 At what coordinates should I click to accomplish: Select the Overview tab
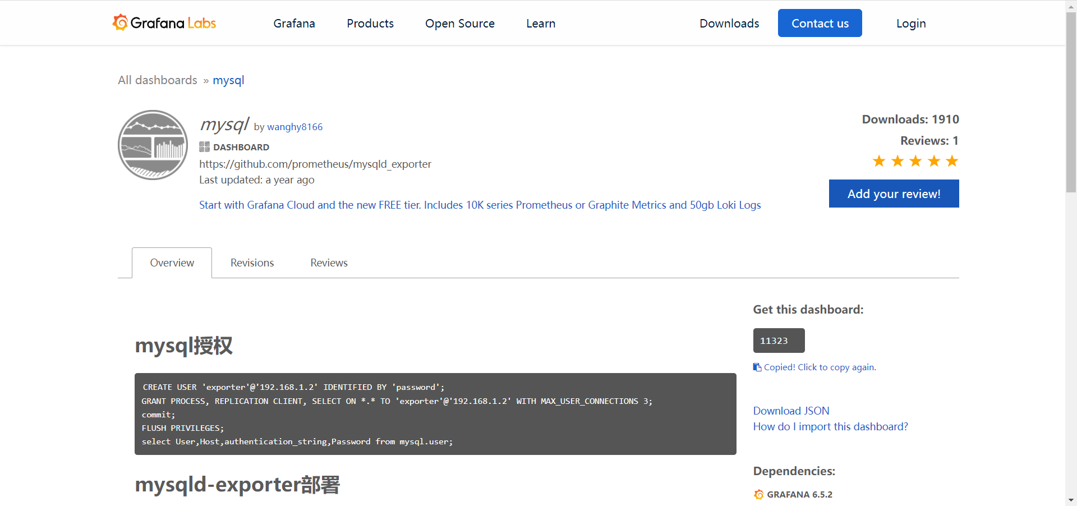coord(172,263)
